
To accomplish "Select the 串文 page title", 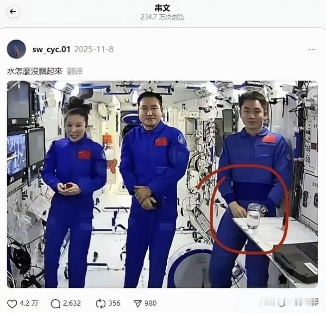I will (x=163, y=8).
